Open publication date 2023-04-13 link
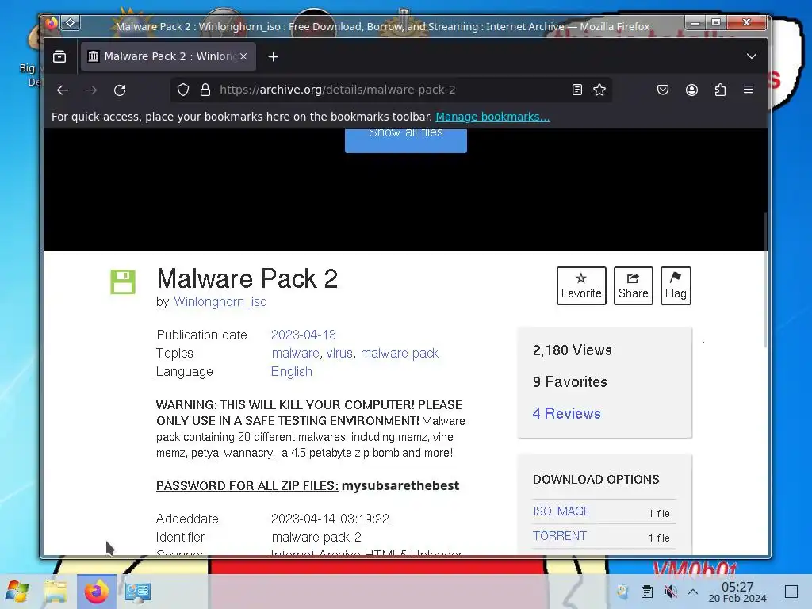Viewport: 812px width, 609px height. coord(304,335)
